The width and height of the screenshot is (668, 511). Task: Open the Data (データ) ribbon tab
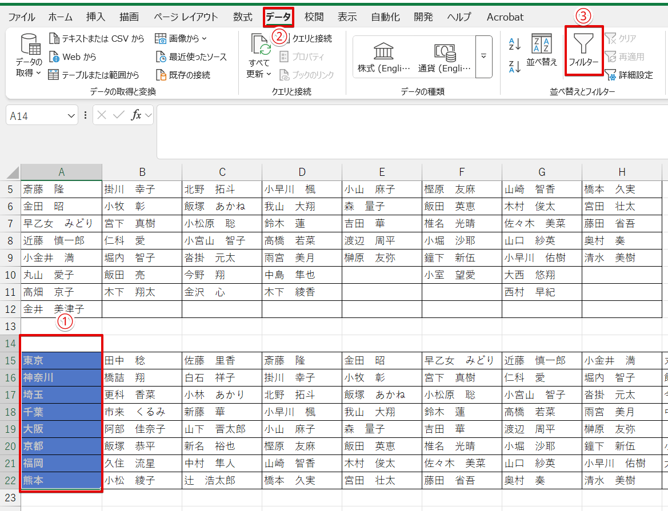278,17
